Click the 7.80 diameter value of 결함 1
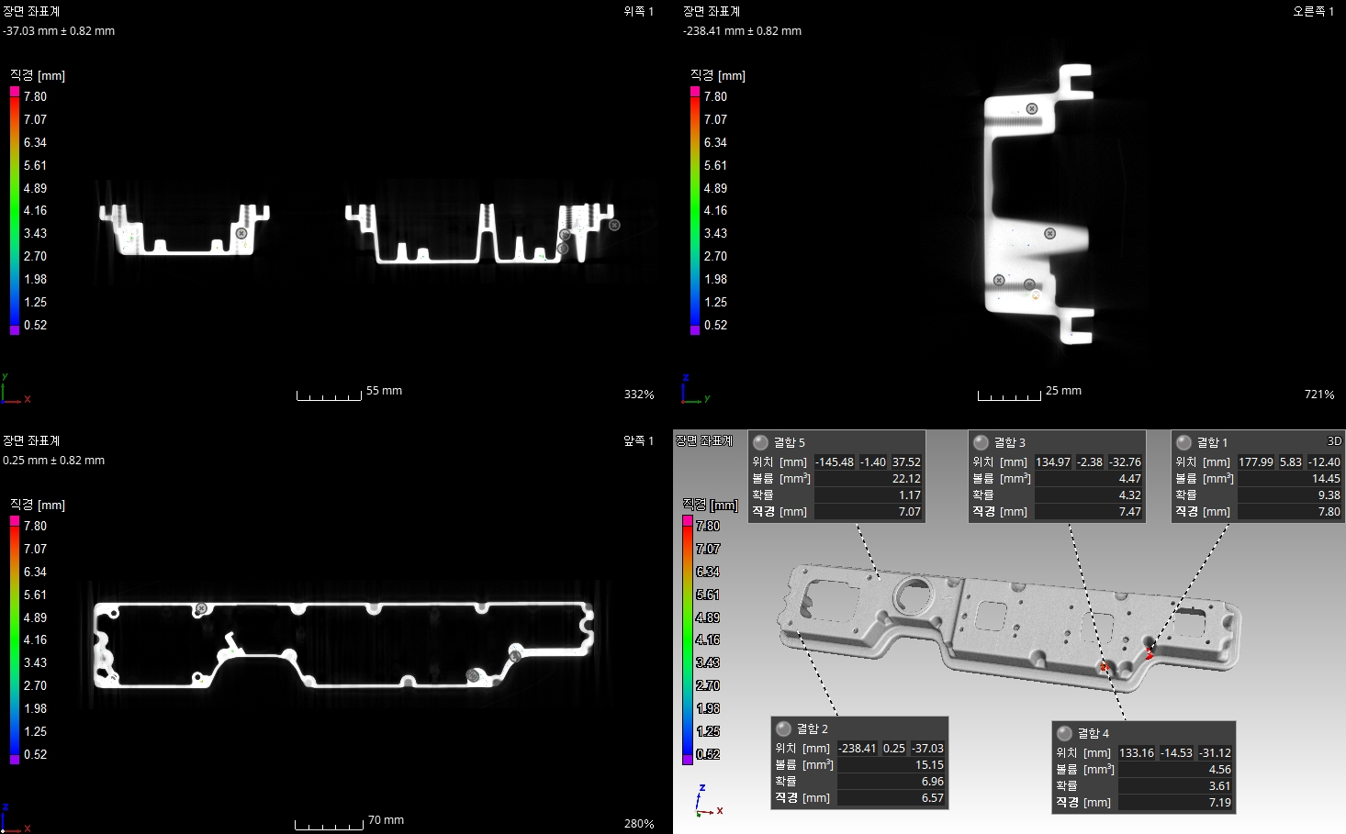This screenshot has width=1346, height=834. click(x=1329, y=512)
